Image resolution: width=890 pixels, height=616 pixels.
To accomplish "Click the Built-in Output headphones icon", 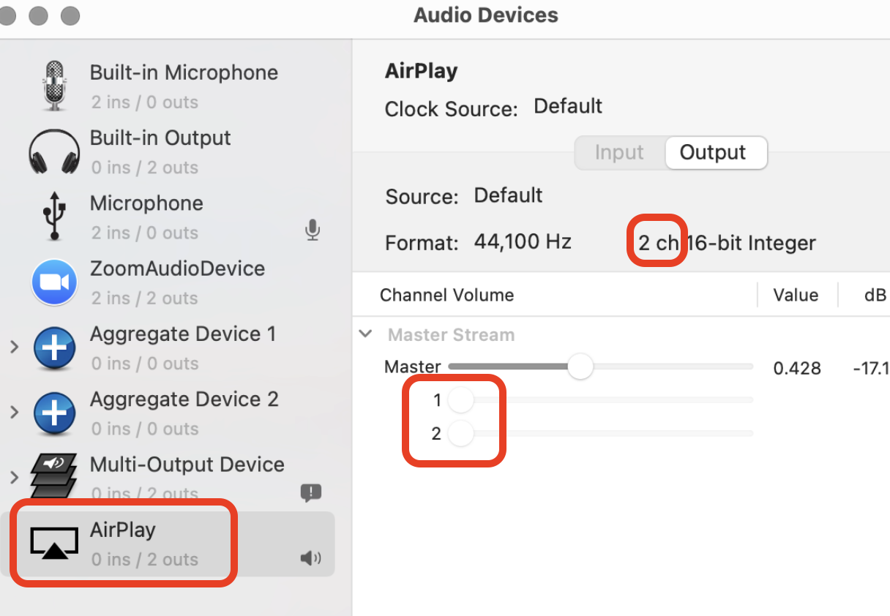I will coord(54,152).
